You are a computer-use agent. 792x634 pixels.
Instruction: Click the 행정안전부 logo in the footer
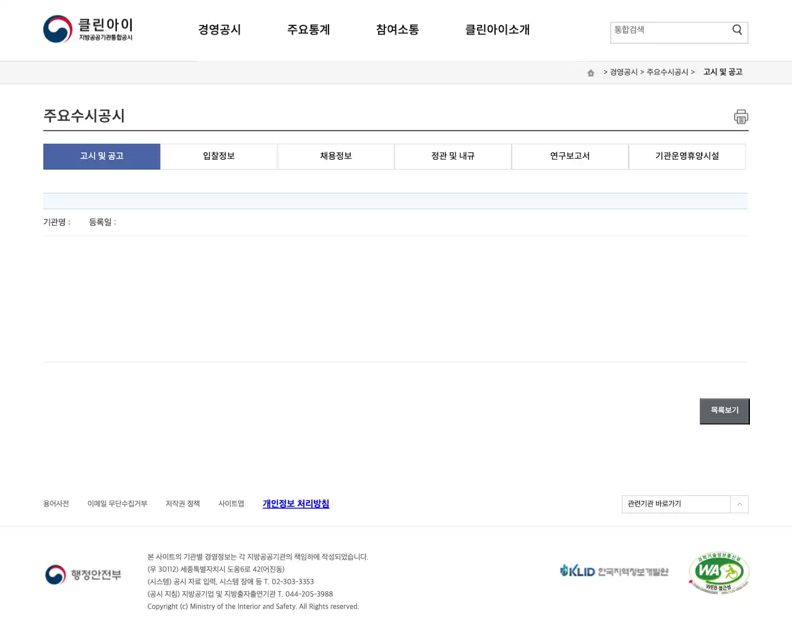click(84, 575)
